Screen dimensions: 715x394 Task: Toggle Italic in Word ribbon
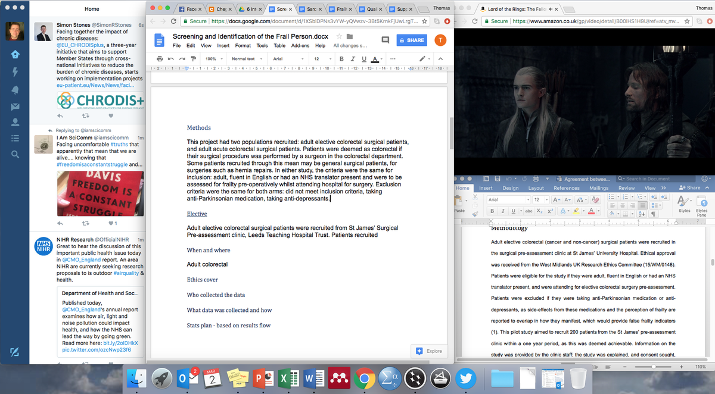coord(503,211)
